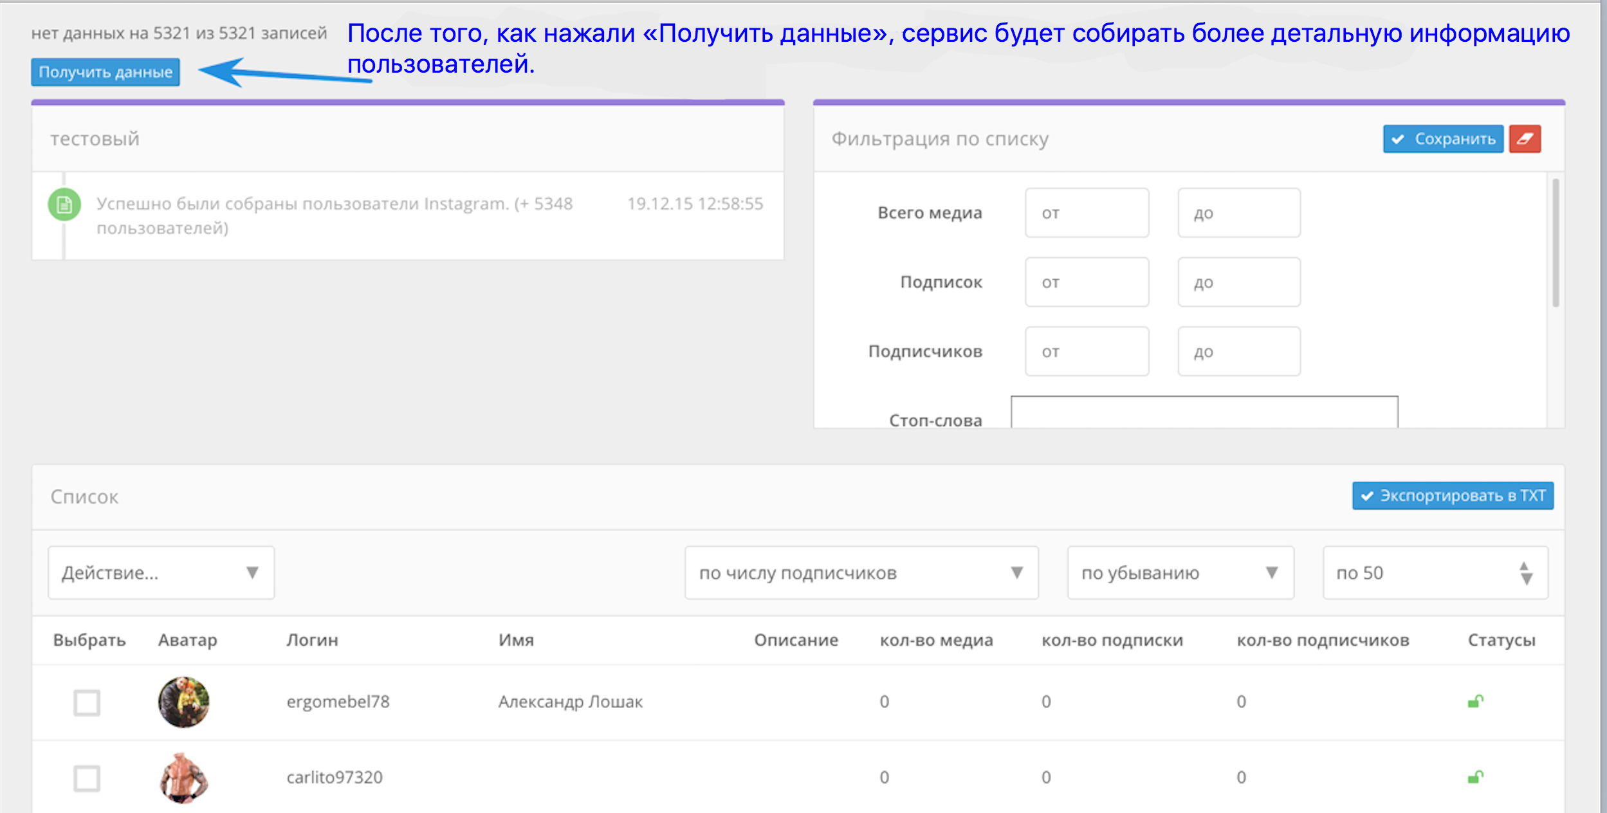The image size is (1607, 813).
Task: Click the red eraser clear-filter icon
Action: 1524,139
